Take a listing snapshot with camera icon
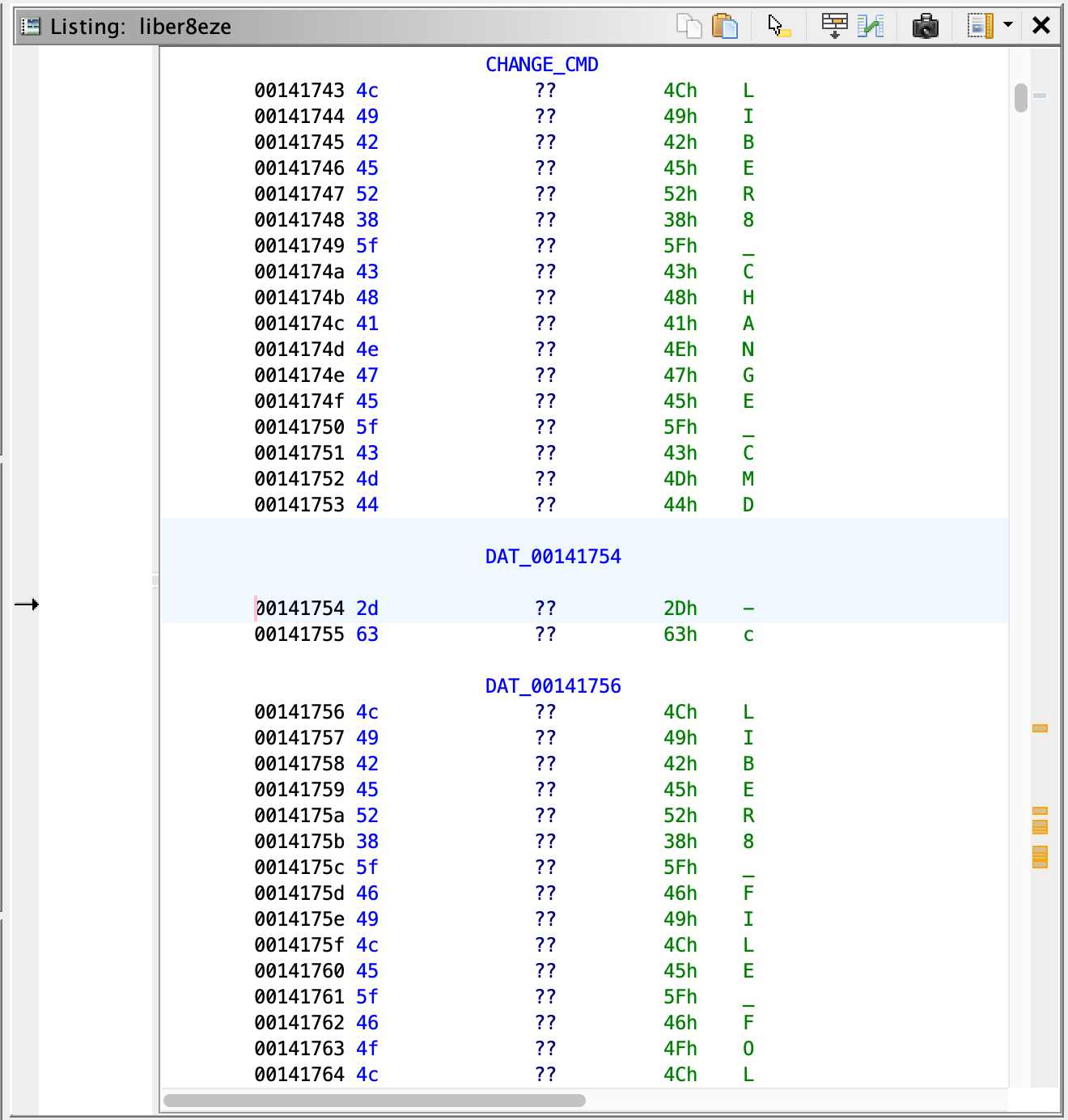 925,26
